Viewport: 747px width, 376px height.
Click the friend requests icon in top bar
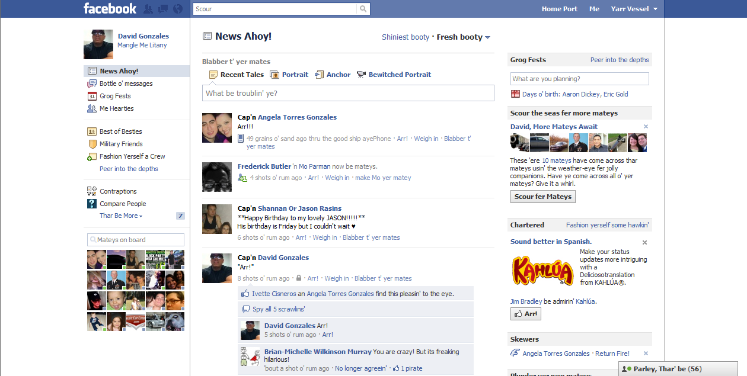(x=148, y=9)
